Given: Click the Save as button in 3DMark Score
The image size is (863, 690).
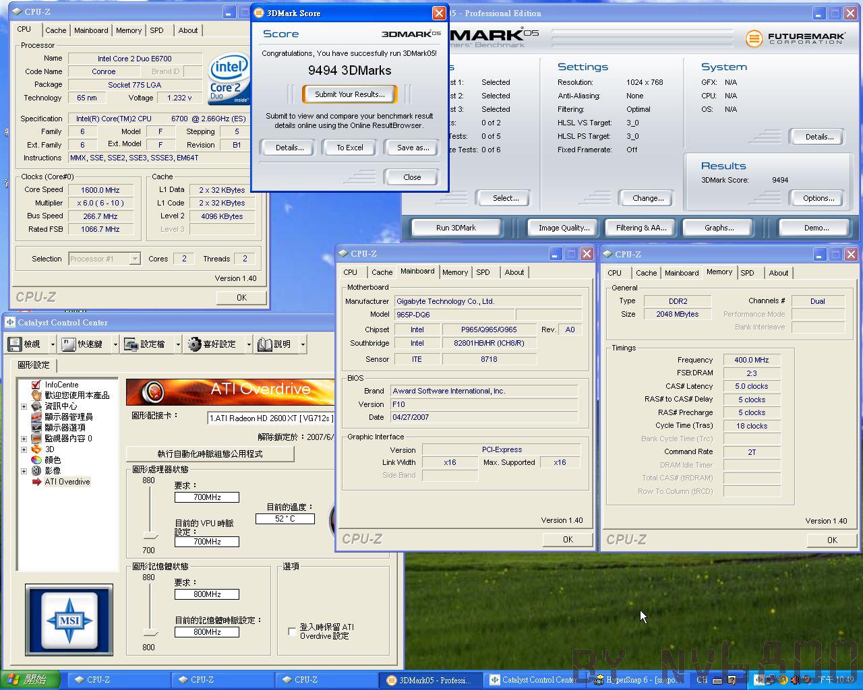Looking at the screenshot, I should [413, 148].
